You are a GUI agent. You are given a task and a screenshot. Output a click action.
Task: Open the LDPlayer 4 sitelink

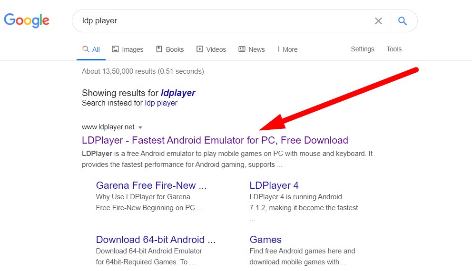(274, 185)
